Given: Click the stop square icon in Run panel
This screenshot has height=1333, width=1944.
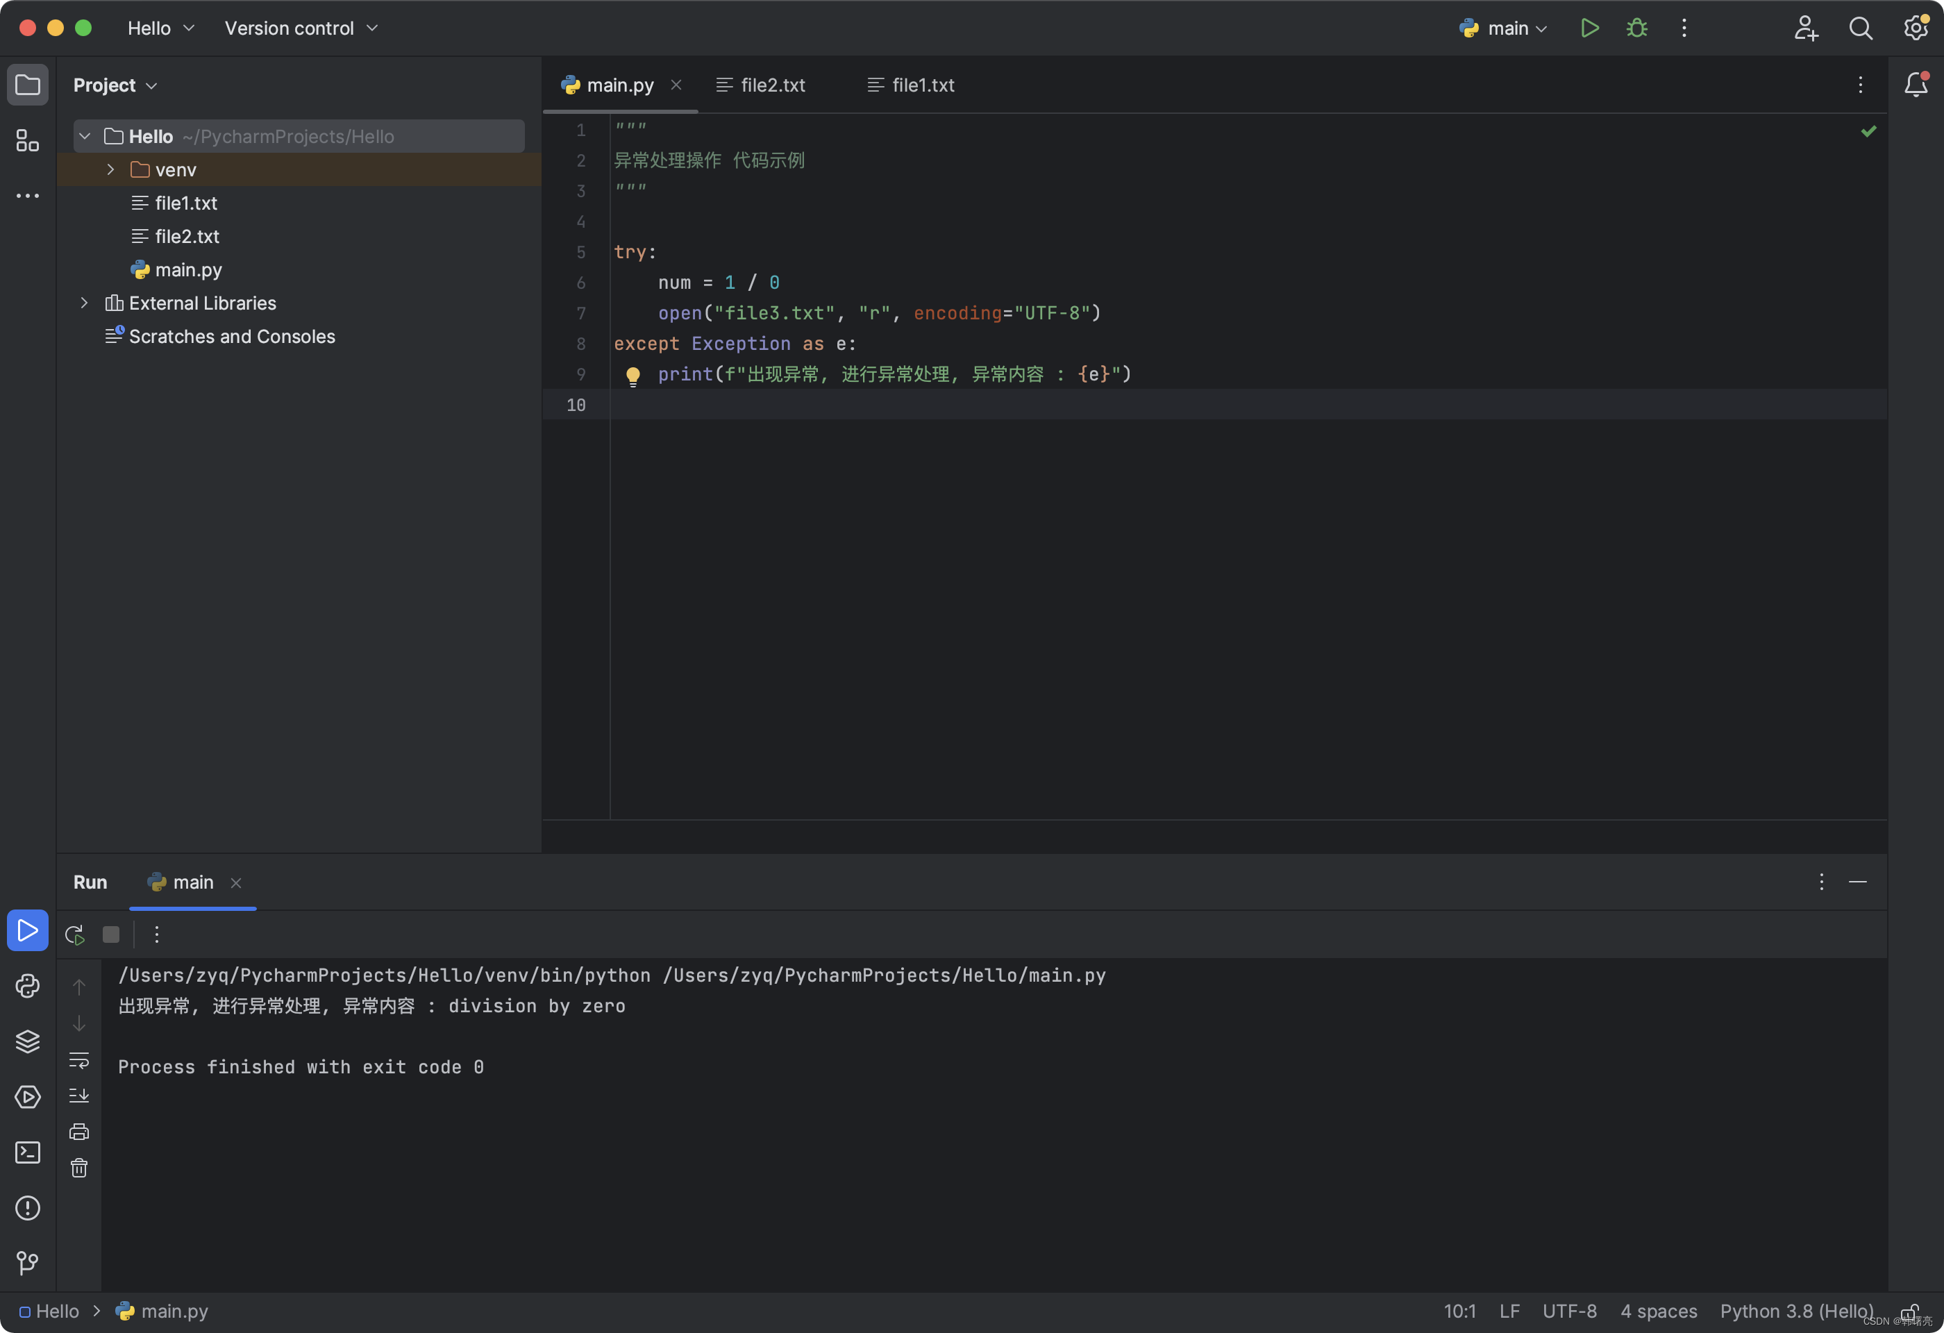Looking at the screenshot, I should point(111,934).
